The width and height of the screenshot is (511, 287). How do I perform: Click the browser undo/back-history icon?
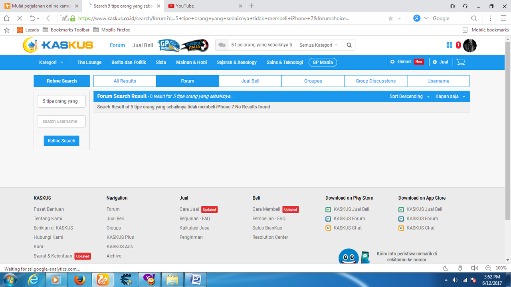(x=32, y=18)
